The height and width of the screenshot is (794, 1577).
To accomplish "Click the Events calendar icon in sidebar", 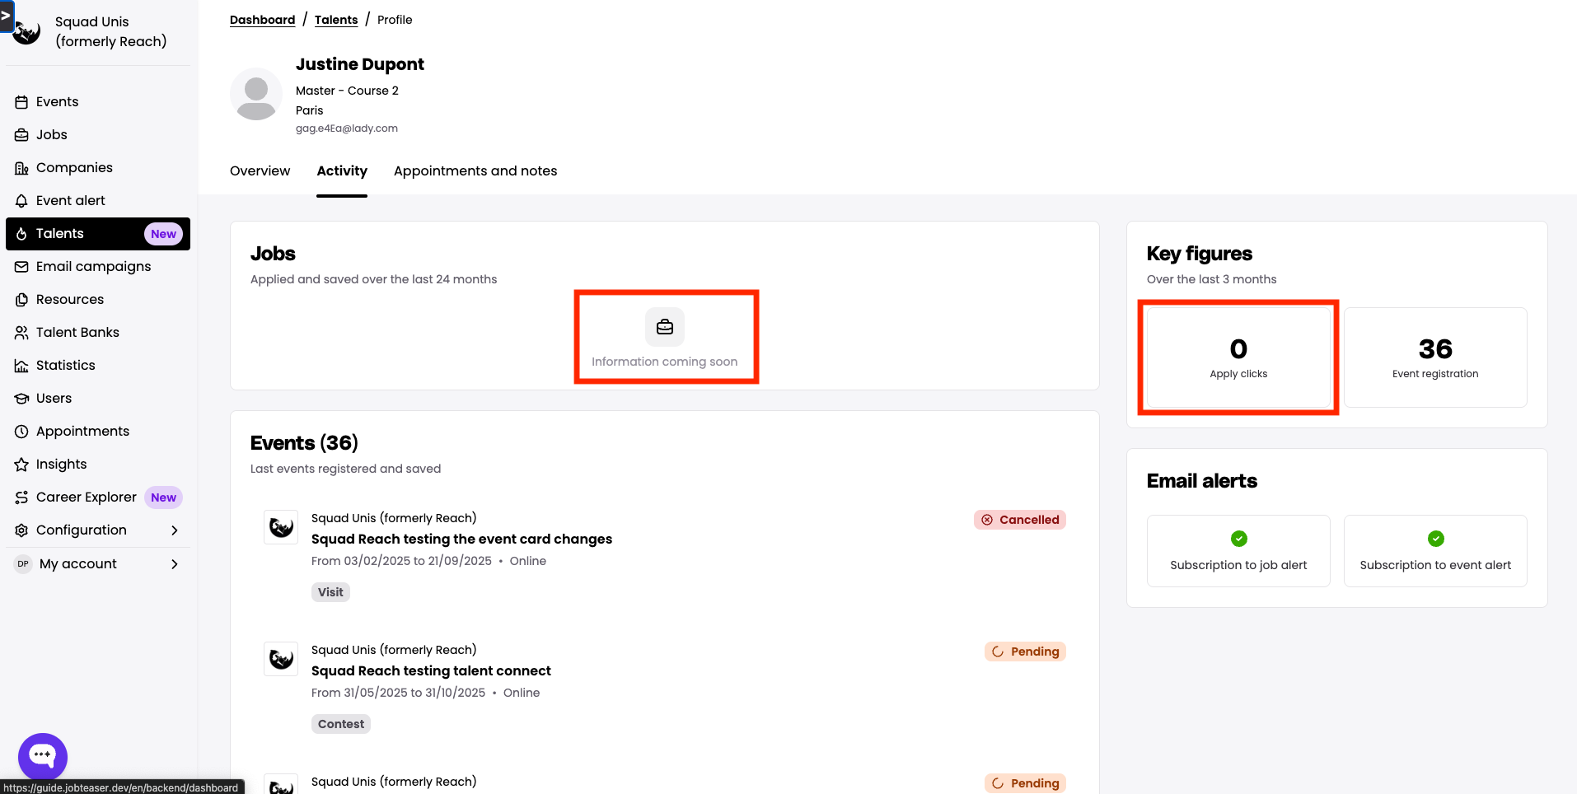I will pos(21,102).
